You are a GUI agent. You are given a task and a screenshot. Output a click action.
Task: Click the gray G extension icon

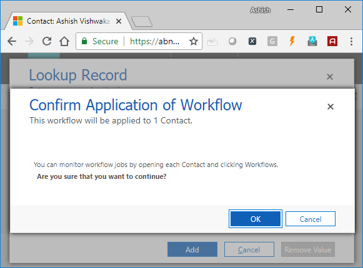point(272,41)
